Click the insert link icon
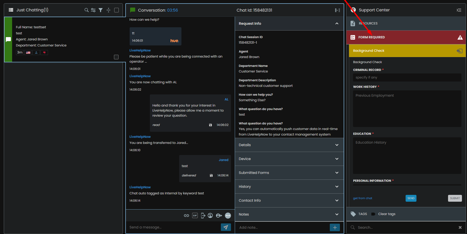Image resolution: width=467 pixels, height=234 pixels. [x=186, y=215]
